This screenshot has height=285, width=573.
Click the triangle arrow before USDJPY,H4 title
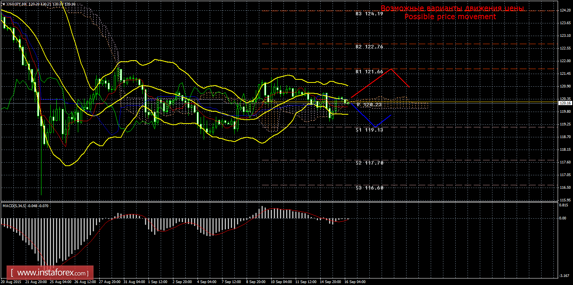click(3, 4)
